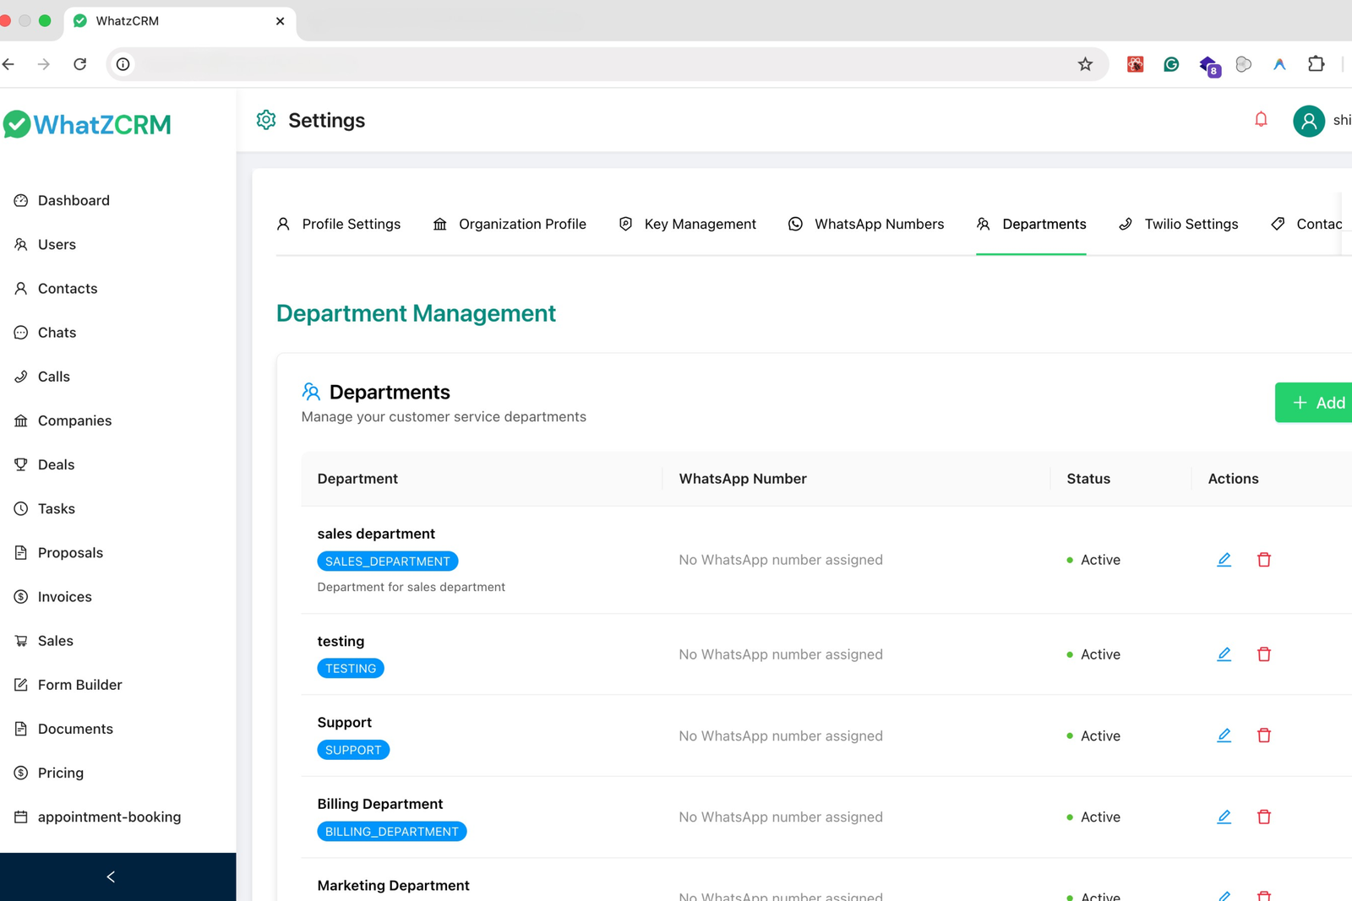Navigate to the Dashboard
This screenshot has height=901, width=1352.
point(74,200)
